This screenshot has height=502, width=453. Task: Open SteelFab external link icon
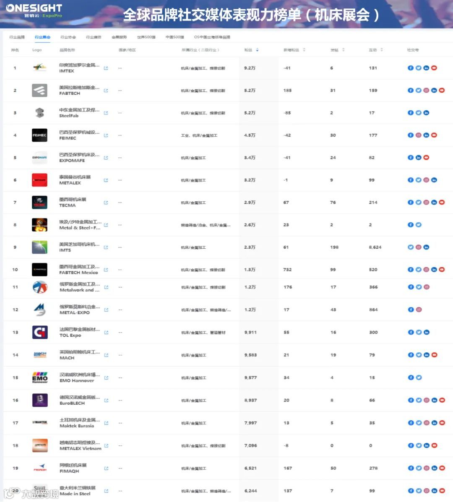(106, 113)
